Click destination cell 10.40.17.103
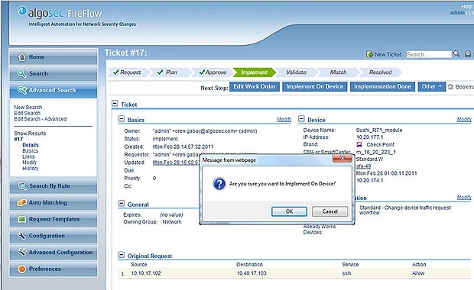The width and height of the screenshot is (474, 290). (252, 273)
